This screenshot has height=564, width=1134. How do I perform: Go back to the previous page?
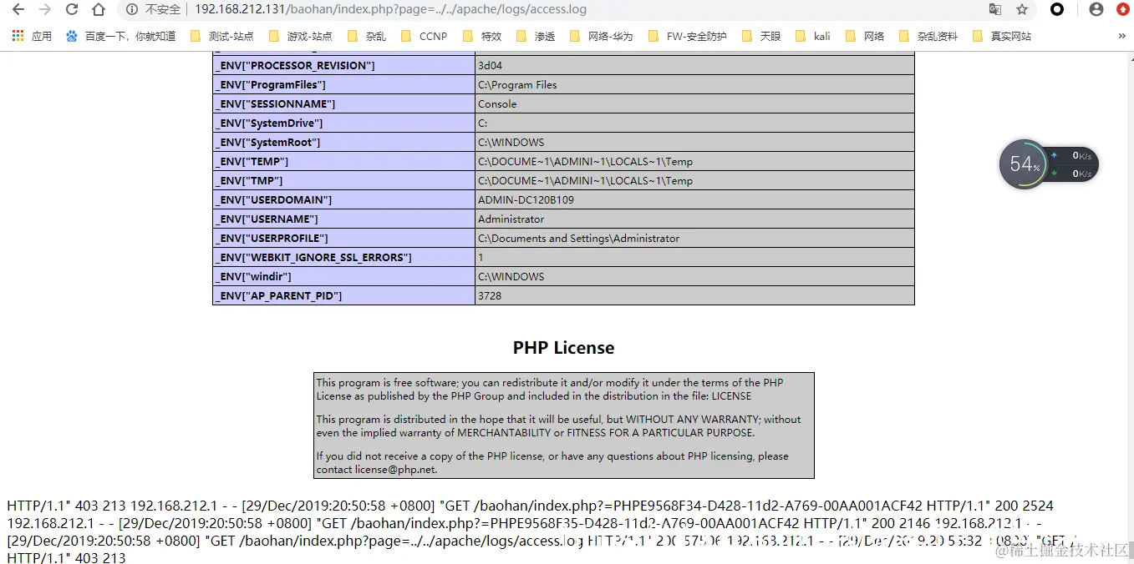click(18, 10)
